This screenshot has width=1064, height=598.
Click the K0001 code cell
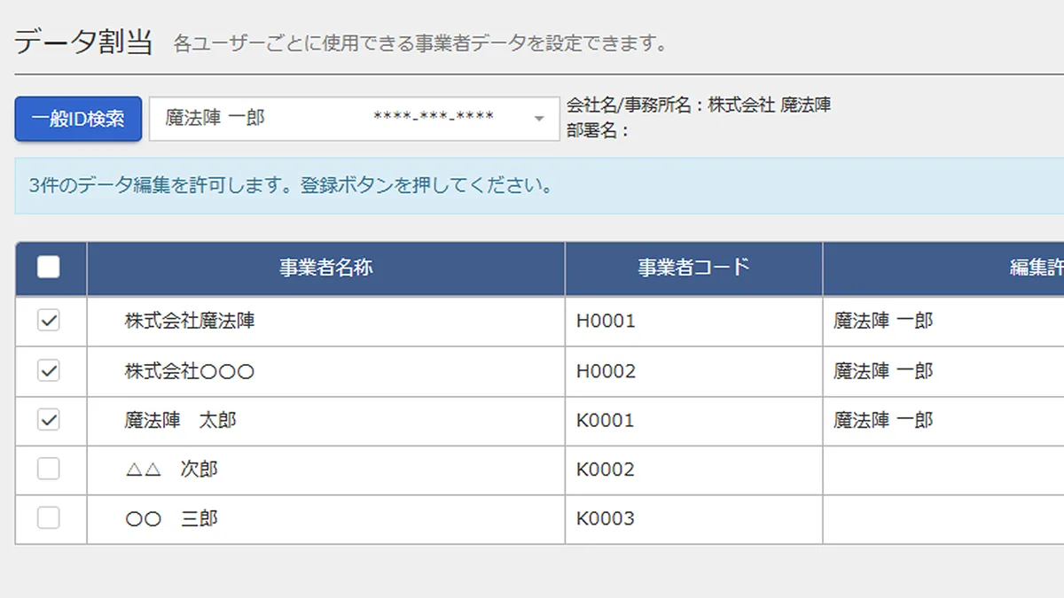click(606, 421)
